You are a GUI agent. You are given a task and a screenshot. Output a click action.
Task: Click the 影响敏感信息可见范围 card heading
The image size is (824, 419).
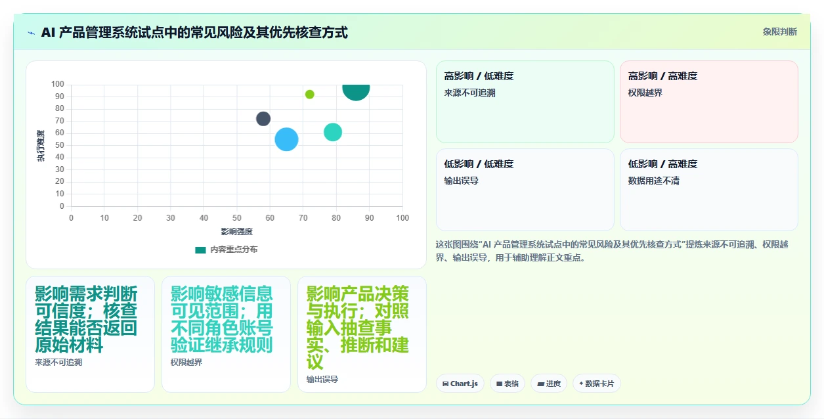click(x=222, y=320)
